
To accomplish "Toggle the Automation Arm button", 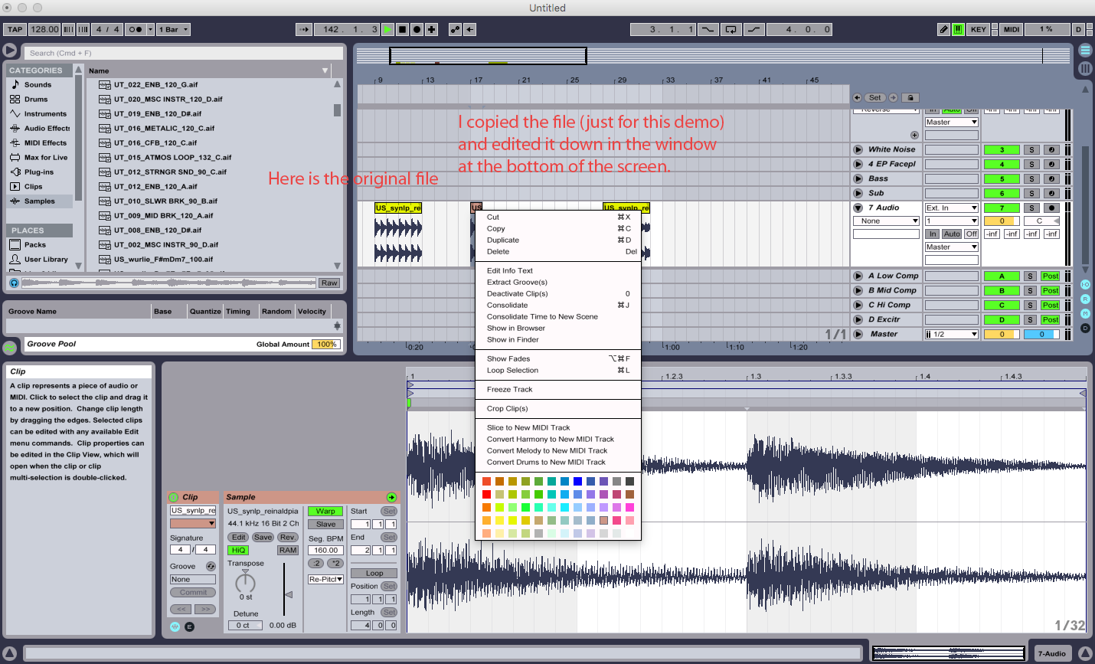I will (455, 29).
